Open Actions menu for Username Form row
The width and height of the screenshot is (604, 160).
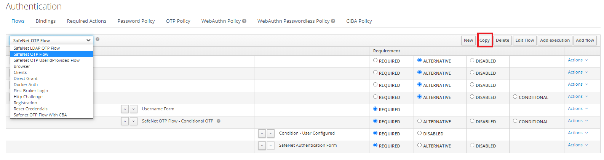578,109
